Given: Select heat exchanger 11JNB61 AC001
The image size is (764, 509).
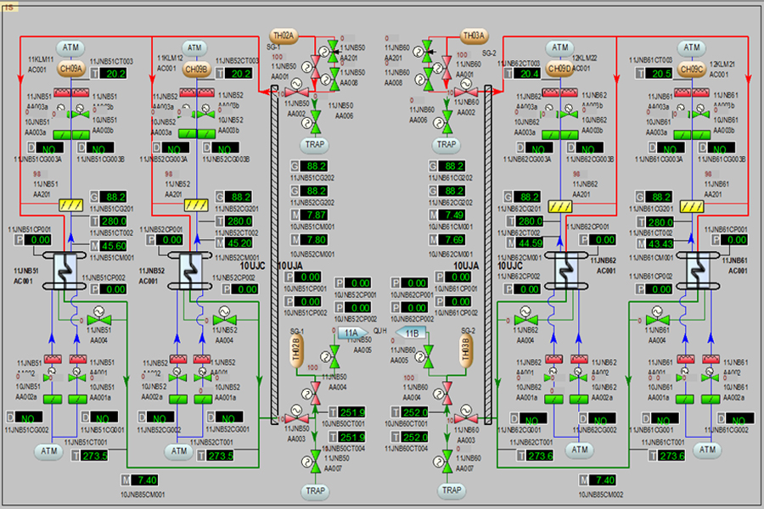Looking at the screenshot, I should coord(699,271).
